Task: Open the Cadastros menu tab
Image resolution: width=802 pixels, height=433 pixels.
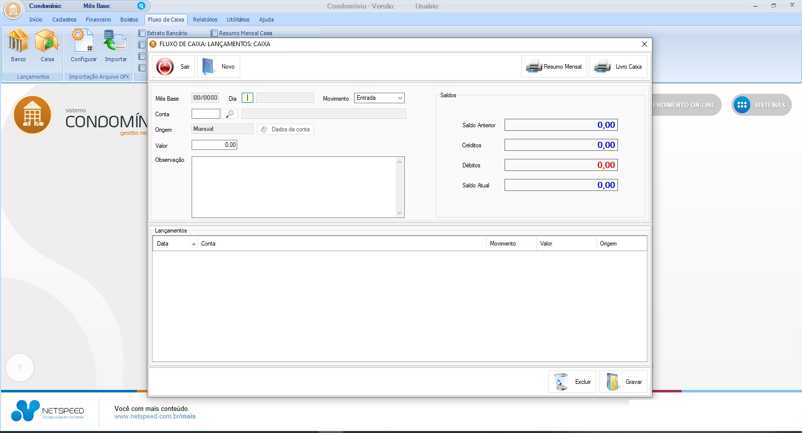Action: click(x=64, y=20)
